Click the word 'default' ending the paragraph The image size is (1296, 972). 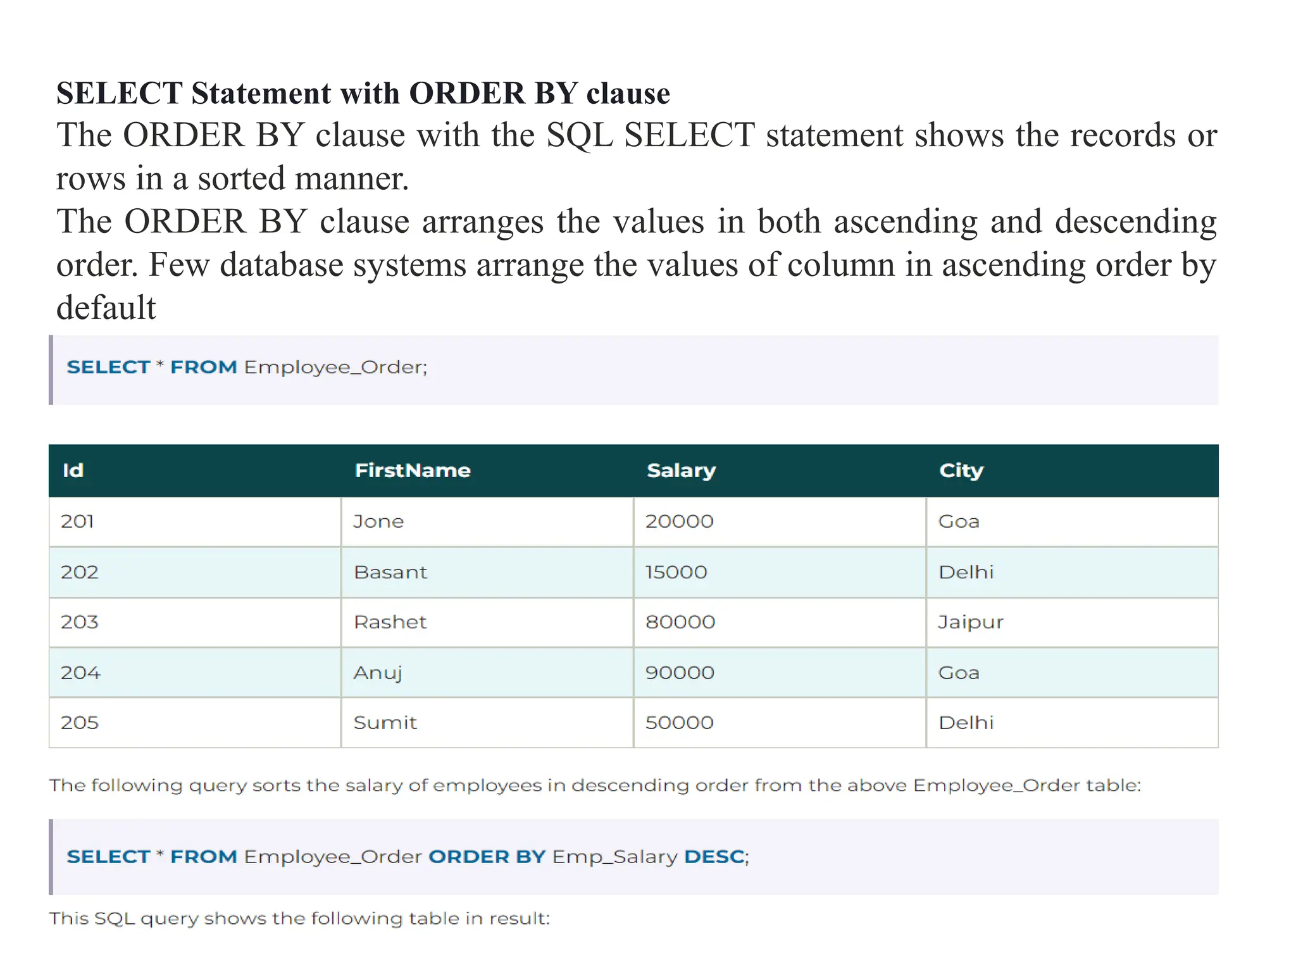click(106, 308)
